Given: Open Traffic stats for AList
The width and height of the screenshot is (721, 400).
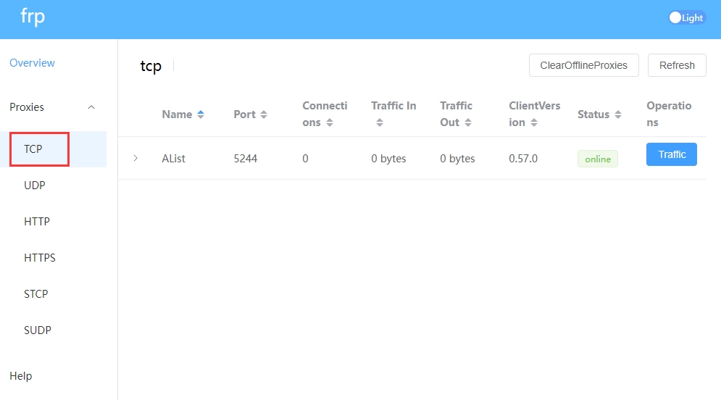Looking at the screenshot, I should click(671, 154).
